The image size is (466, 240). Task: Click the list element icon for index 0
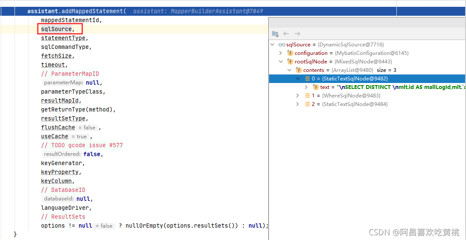[x=307, y=79]
